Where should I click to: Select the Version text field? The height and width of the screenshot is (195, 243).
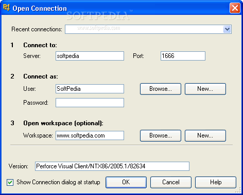[112, 166]
